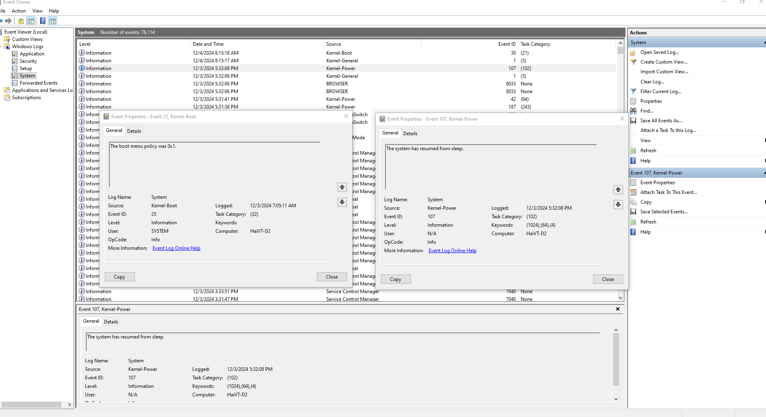Collapse the Event 107, Kernel-Power actions section
766x417 pixels.
tap(764, 173)
